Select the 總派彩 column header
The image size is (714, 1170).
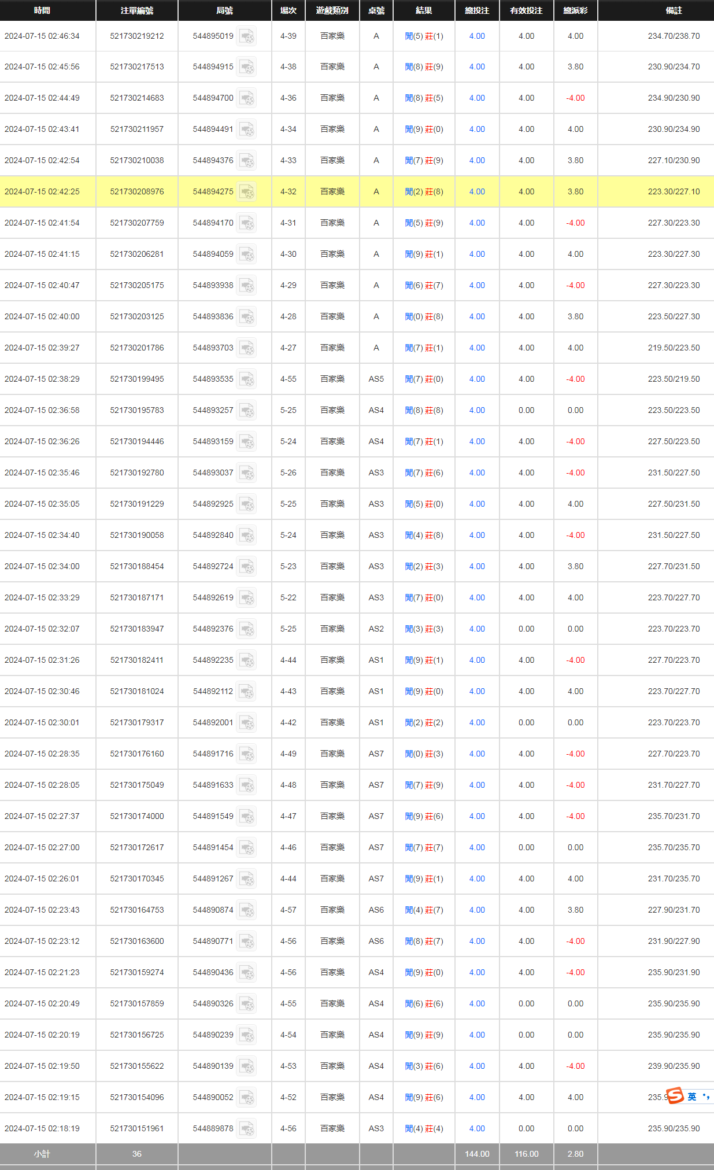point(575,10)
